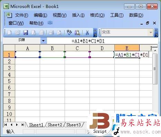
Task: Click cell C1
Action: pyautogui.click(x=77, y=54)
